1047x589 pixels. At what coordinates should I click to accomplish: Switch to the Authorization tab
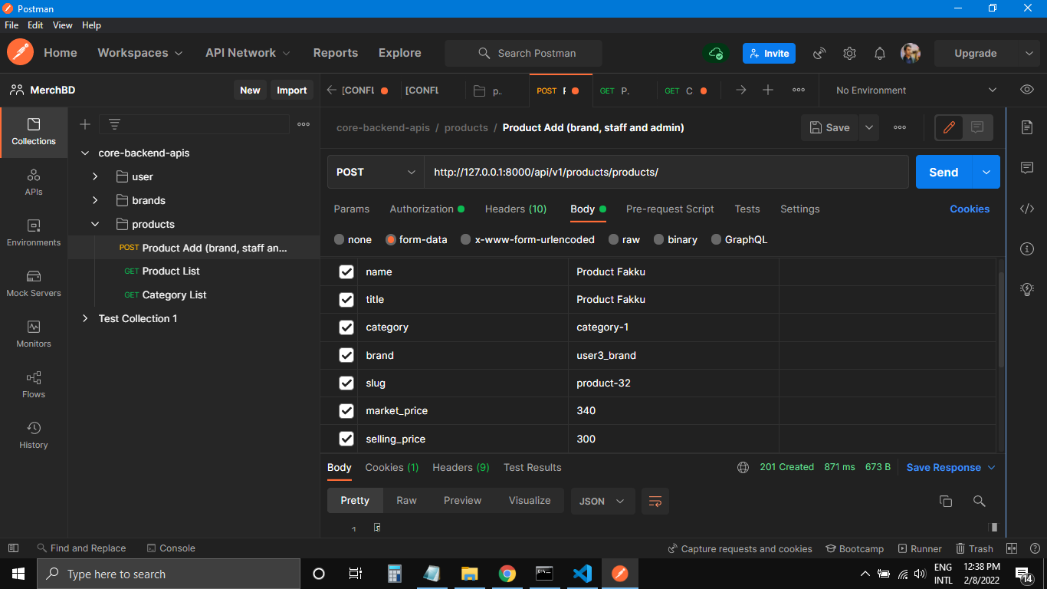(427, 209)
